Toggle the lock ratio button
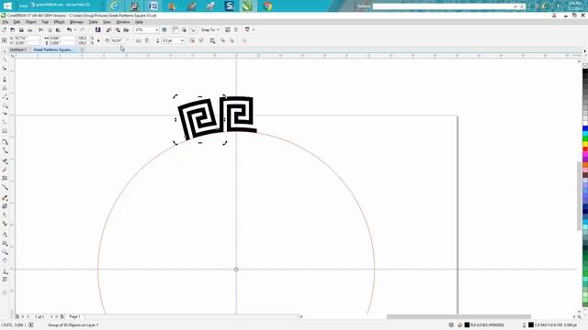The image size is (588, 330). point(98,40)
